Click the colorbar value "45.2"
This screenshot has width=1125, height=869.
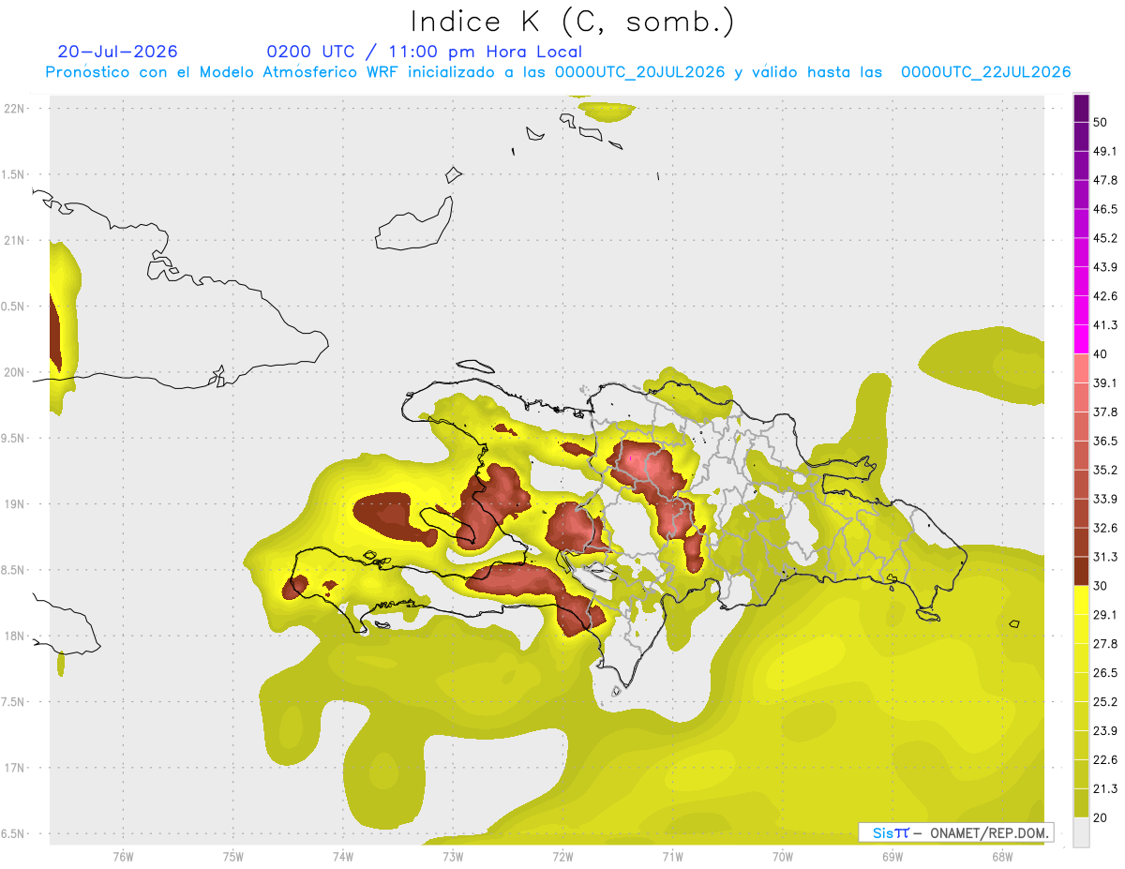[x=1105, y=238]
